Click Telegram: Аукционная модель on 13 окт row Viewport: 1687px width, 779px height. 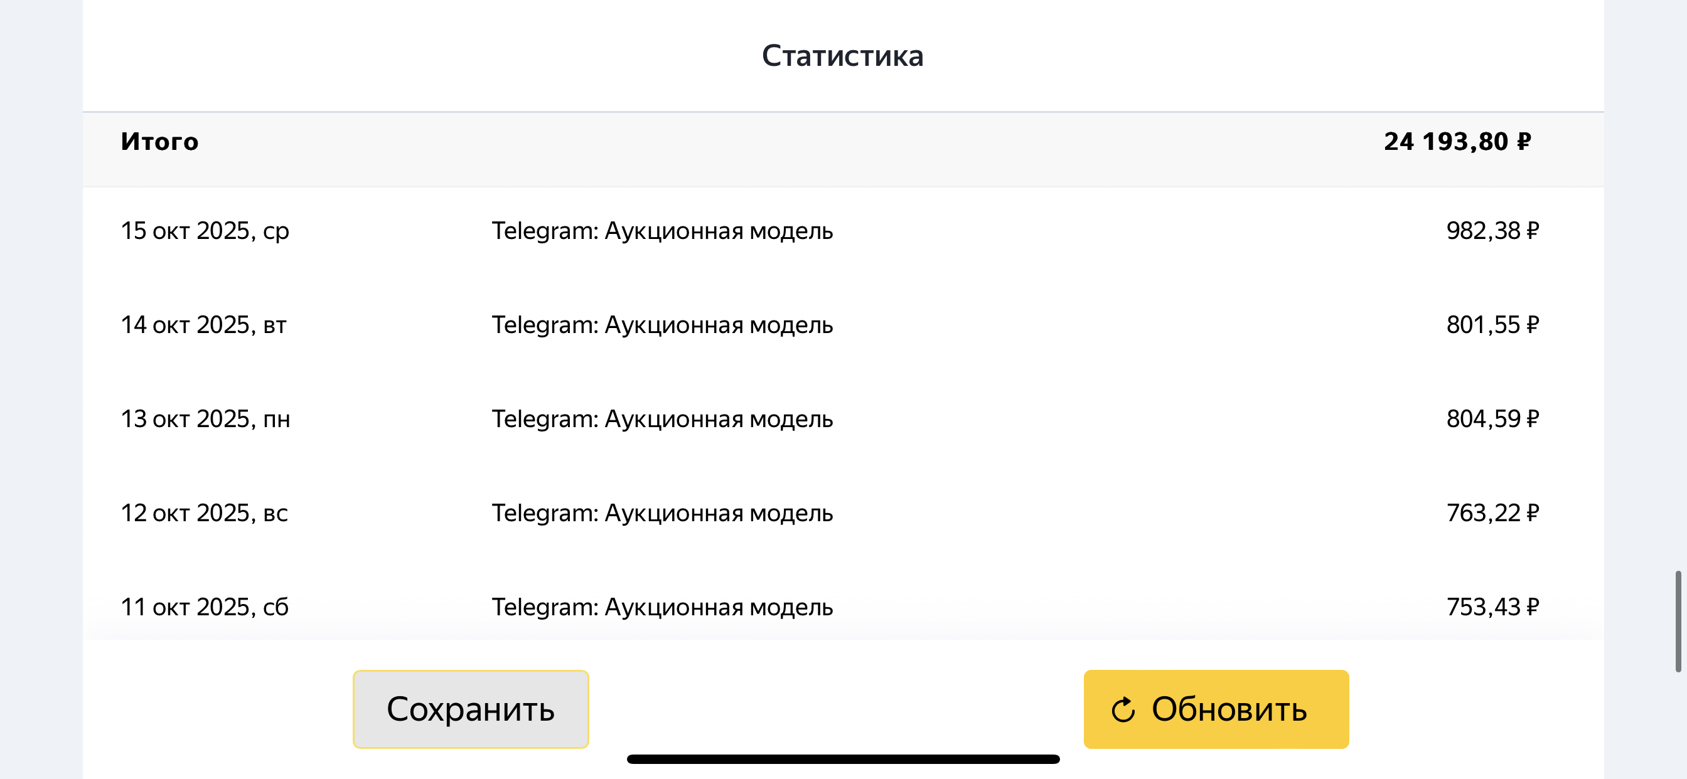click(662, 419)
